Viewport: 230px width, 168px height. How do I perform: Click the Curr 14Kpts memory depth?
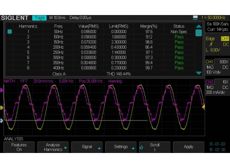point(218,29)
